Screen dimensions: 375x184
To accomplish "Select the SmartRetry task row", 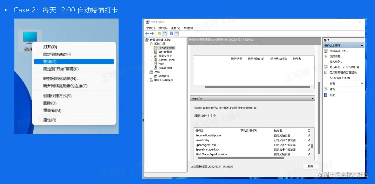I will [252, 140].
